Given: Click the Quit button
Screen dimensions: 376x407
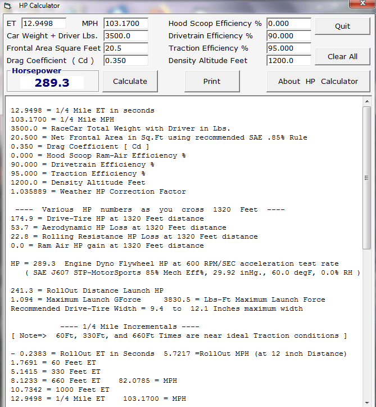Looking at the screenshot, I should tap(342, 26).
